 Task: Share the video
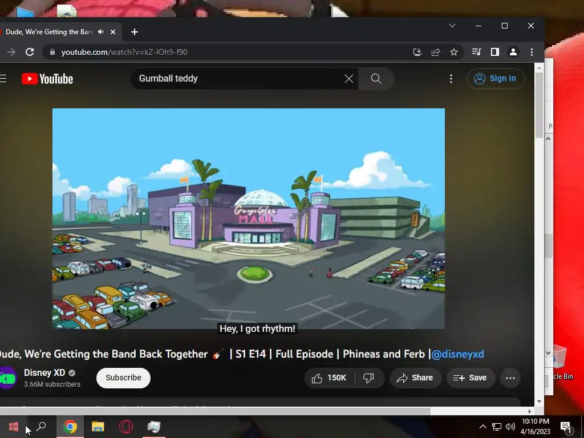click(415, 378)
